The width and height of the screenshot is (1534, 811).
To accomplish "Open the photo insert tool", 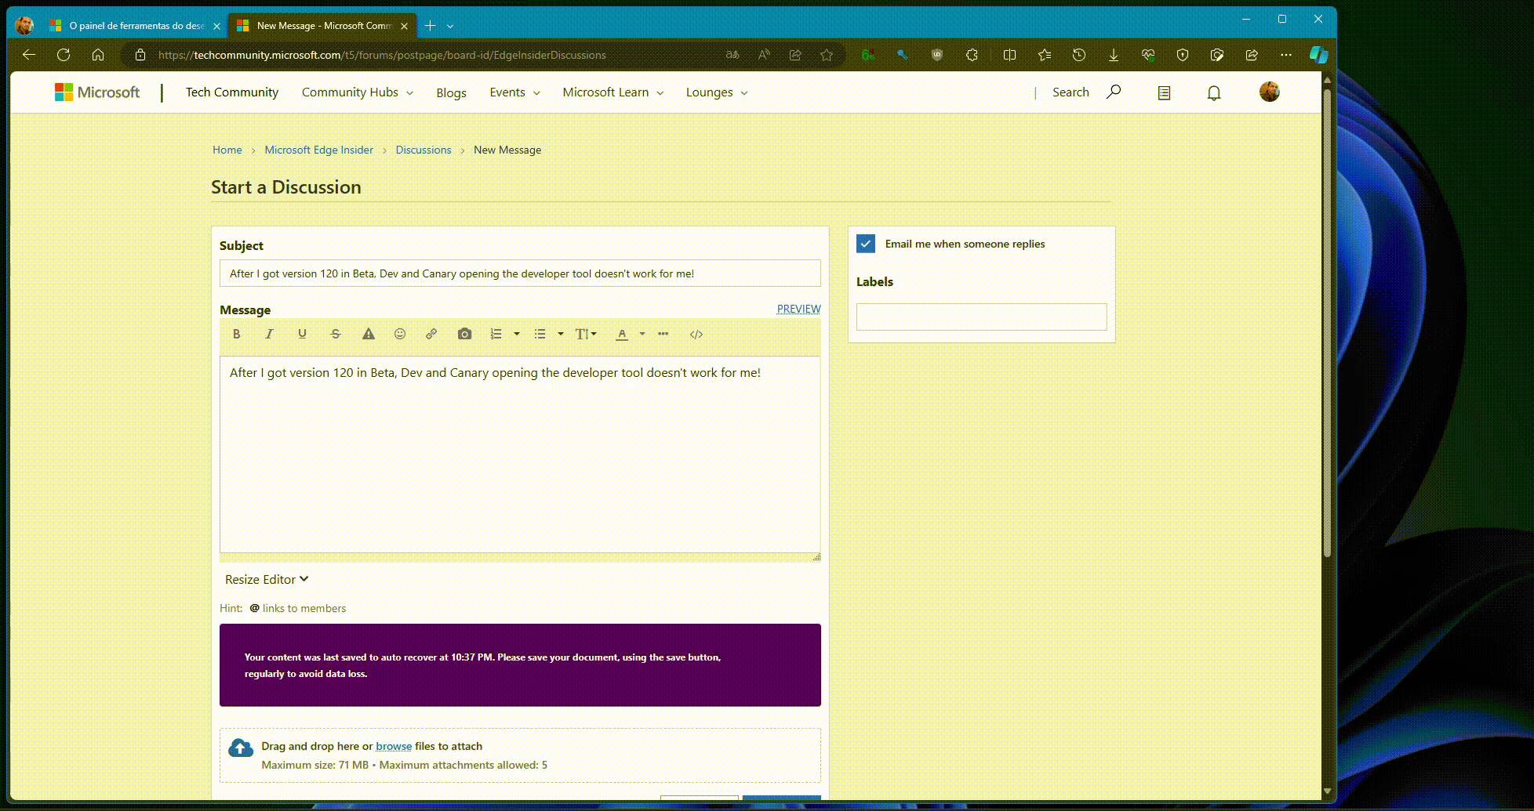I will 463,334.
